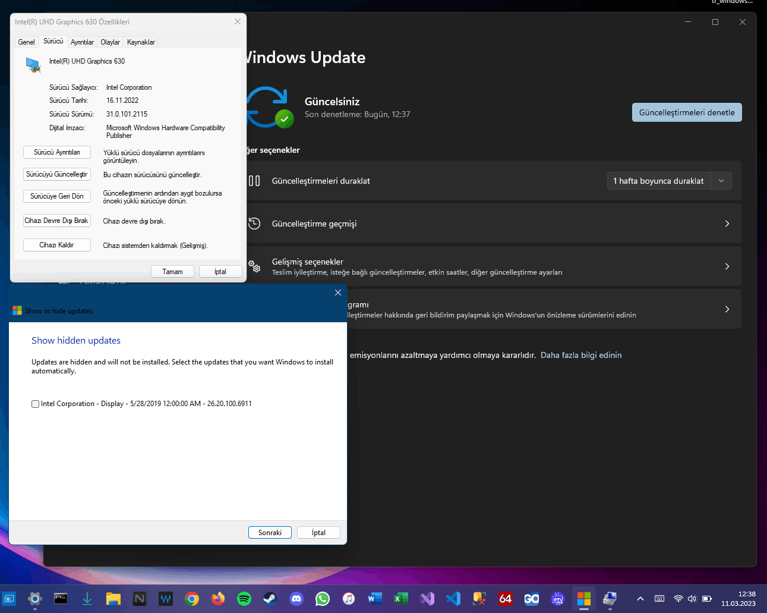Click Güncelleştirme geçmişi row label

[314, 224]
